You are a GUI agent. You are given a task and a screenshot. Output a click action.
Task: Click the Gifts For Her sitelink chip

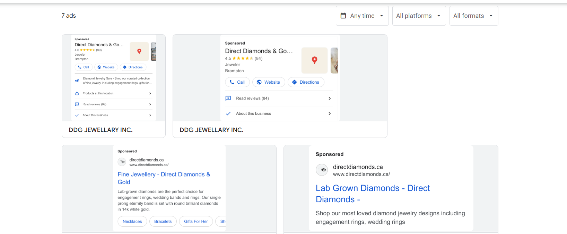[x=196, y=222]
